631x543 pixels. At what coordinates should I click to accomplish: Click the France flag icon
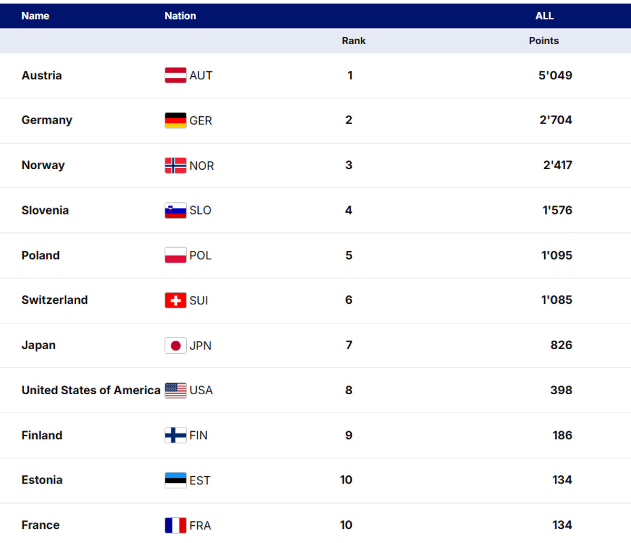175,525
